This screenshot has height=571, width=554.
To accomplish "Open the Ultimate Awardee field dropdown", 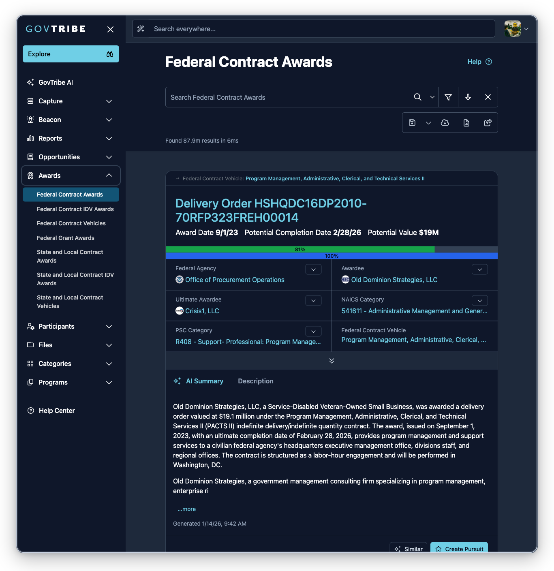I will 313,301.
